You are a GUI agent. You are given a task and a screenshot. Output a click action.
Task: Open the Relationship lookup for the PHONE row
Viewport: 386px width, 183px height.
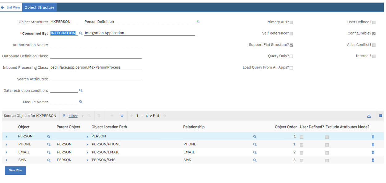coord(255,144)
